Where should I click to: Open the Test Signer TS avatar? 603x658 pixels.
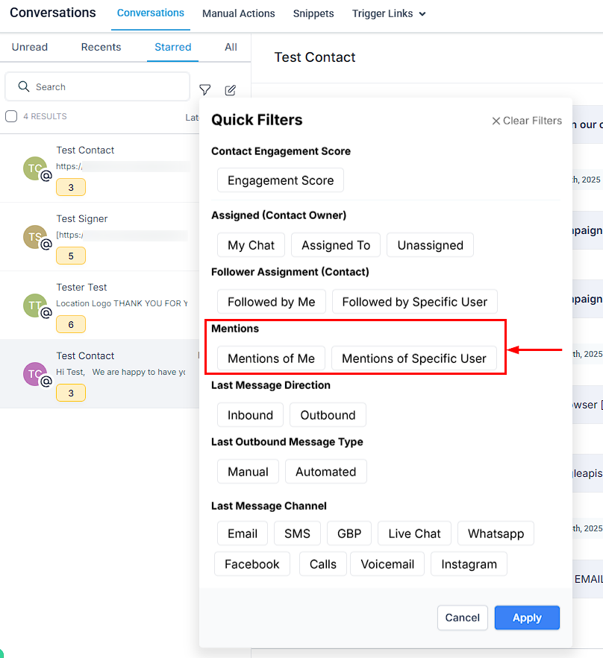[x=35, y=237]
